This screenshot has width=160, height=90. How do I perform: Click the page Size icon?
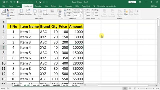click(35, 13)
